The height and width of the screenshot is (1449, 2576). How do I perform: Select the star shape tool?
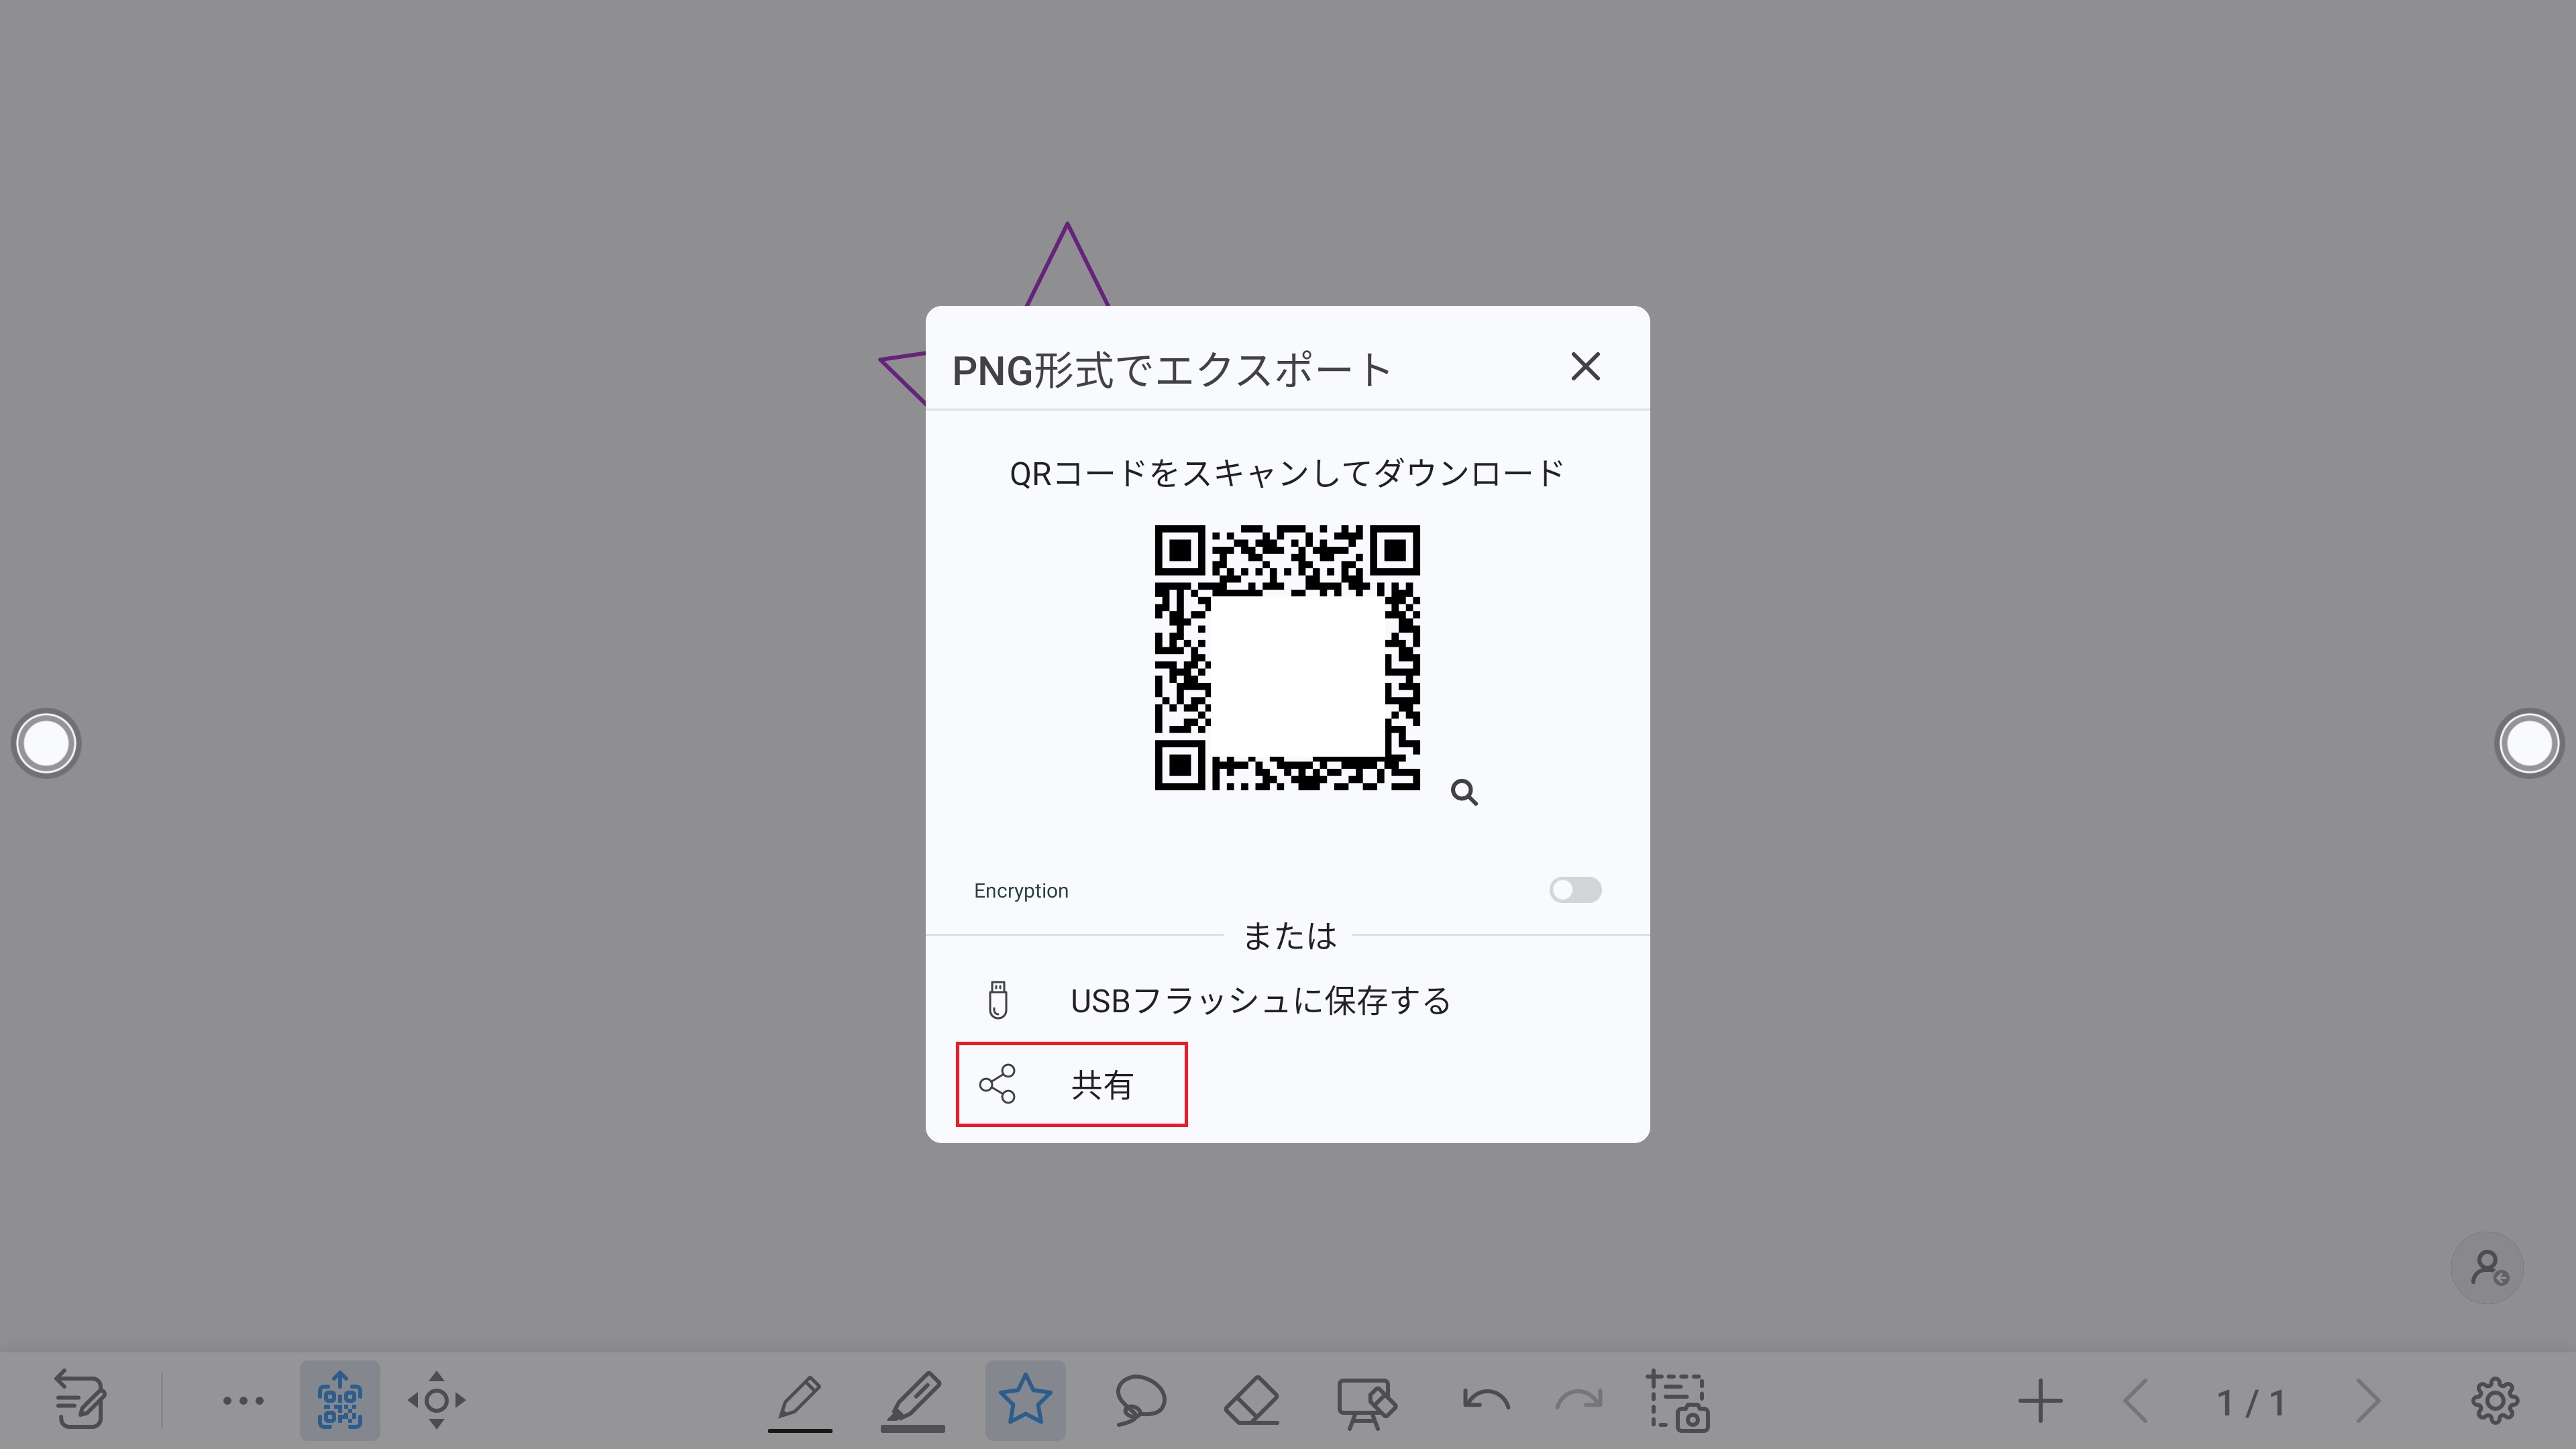1025,1400
